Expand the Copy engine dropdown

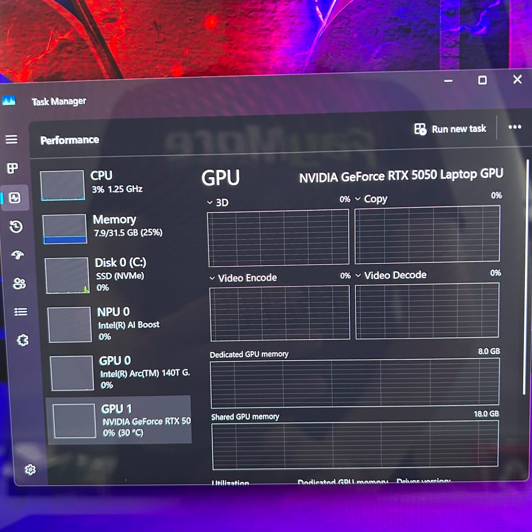coord(358,199)
